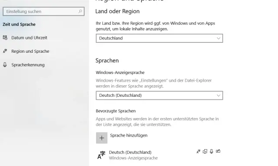Click the Sprachen heading
The image size is (278, 166).
point(107,61)
